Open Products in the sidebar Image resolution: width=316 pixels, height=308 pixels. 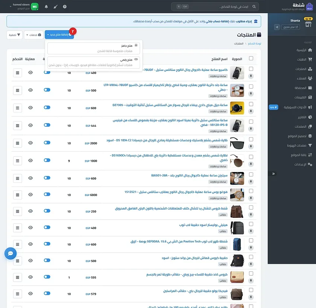click(304, 69)
